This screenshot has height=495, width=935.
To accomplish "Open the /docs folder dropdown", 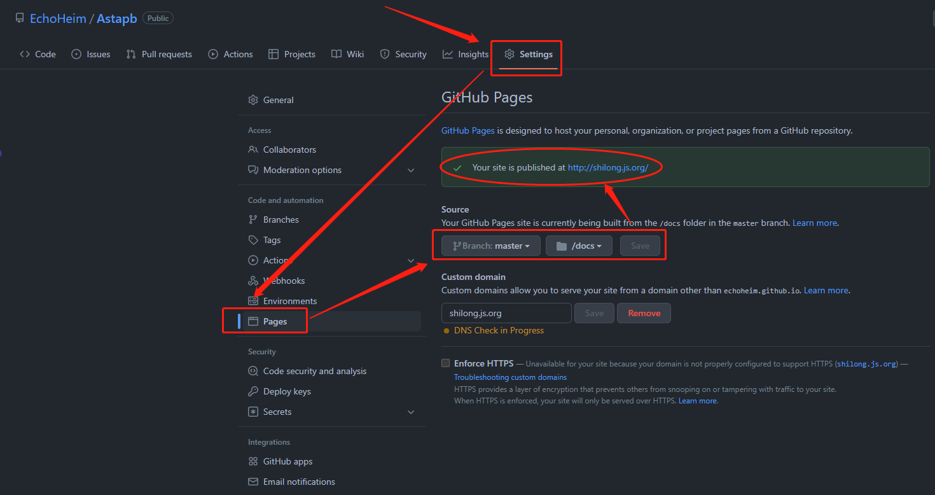I will point(579,246).
